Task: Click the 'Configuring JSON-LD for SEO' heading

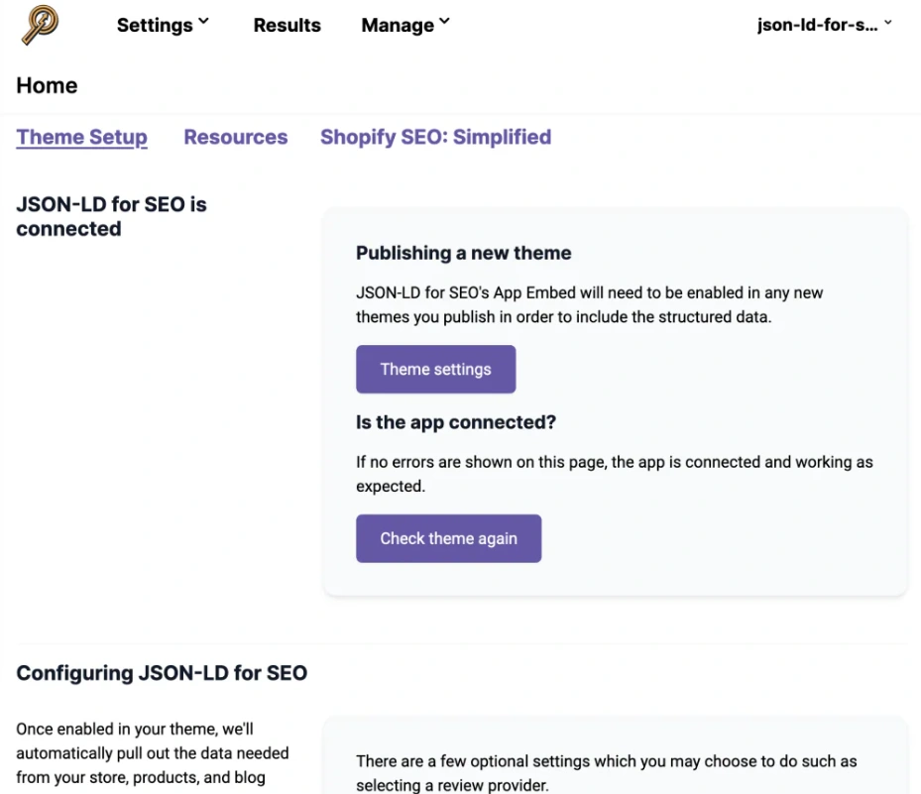Action: click(x=162, y=673)
